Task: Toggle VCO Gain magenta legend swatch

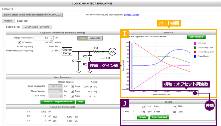Action: click(195, 43)
